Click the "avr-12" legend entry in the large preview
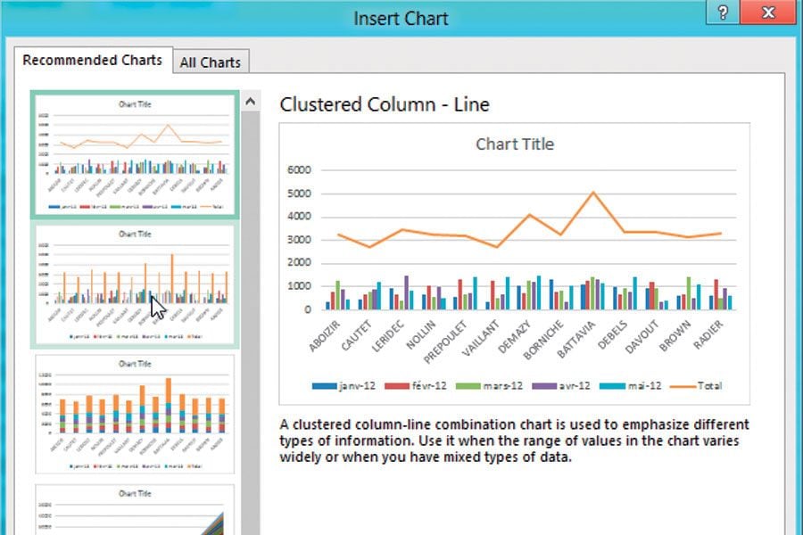 coord(561,385)
